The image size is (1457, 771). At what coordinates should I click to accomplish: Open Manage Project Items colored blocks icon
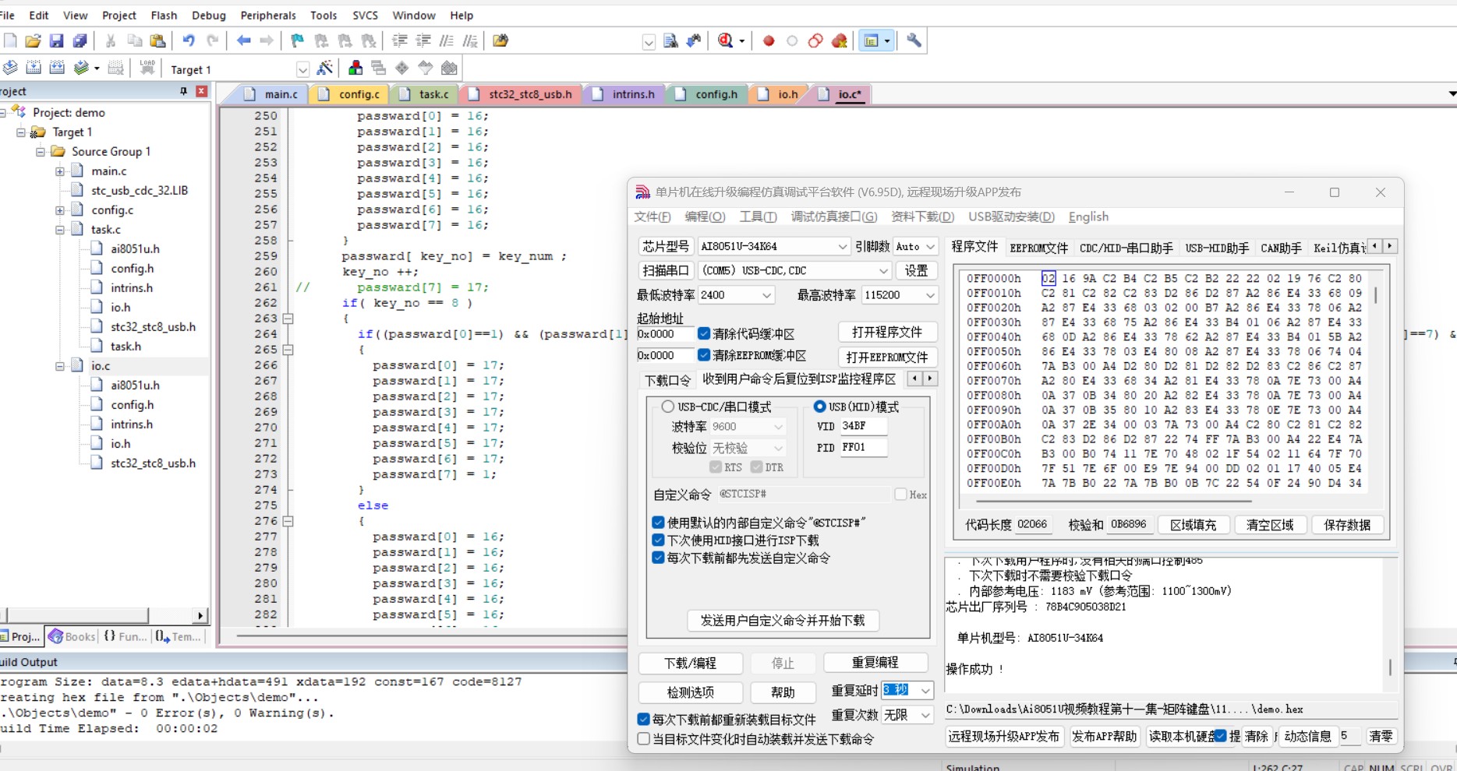coord(355,68)
